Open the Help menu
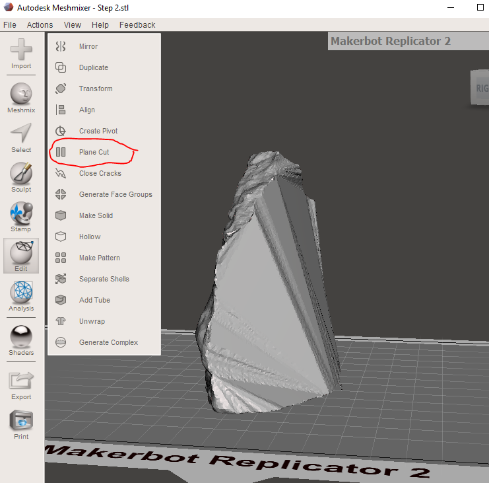 coord(100,24)
